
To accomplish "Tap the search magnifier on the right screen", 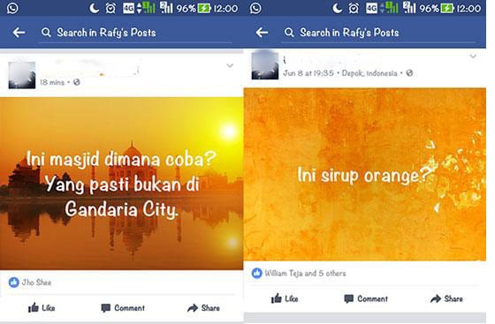I will tap(289, 33).
